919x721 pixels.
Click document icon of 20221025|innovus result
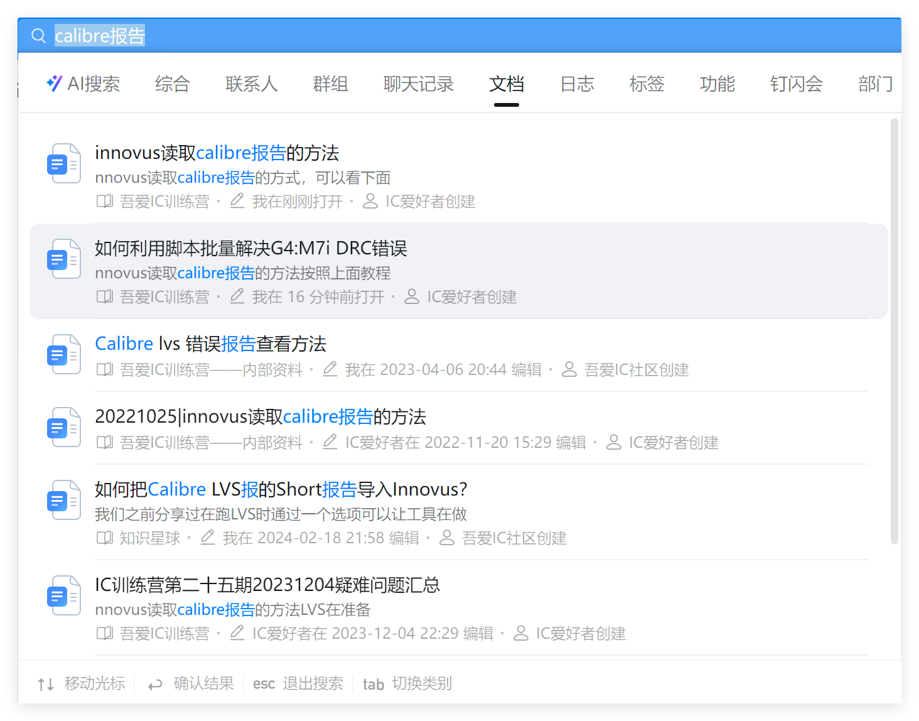(x=64, y=427)
